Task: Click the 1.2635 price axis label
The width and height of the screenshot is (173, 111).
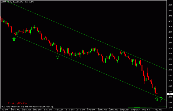Action: tap(170, 81)
